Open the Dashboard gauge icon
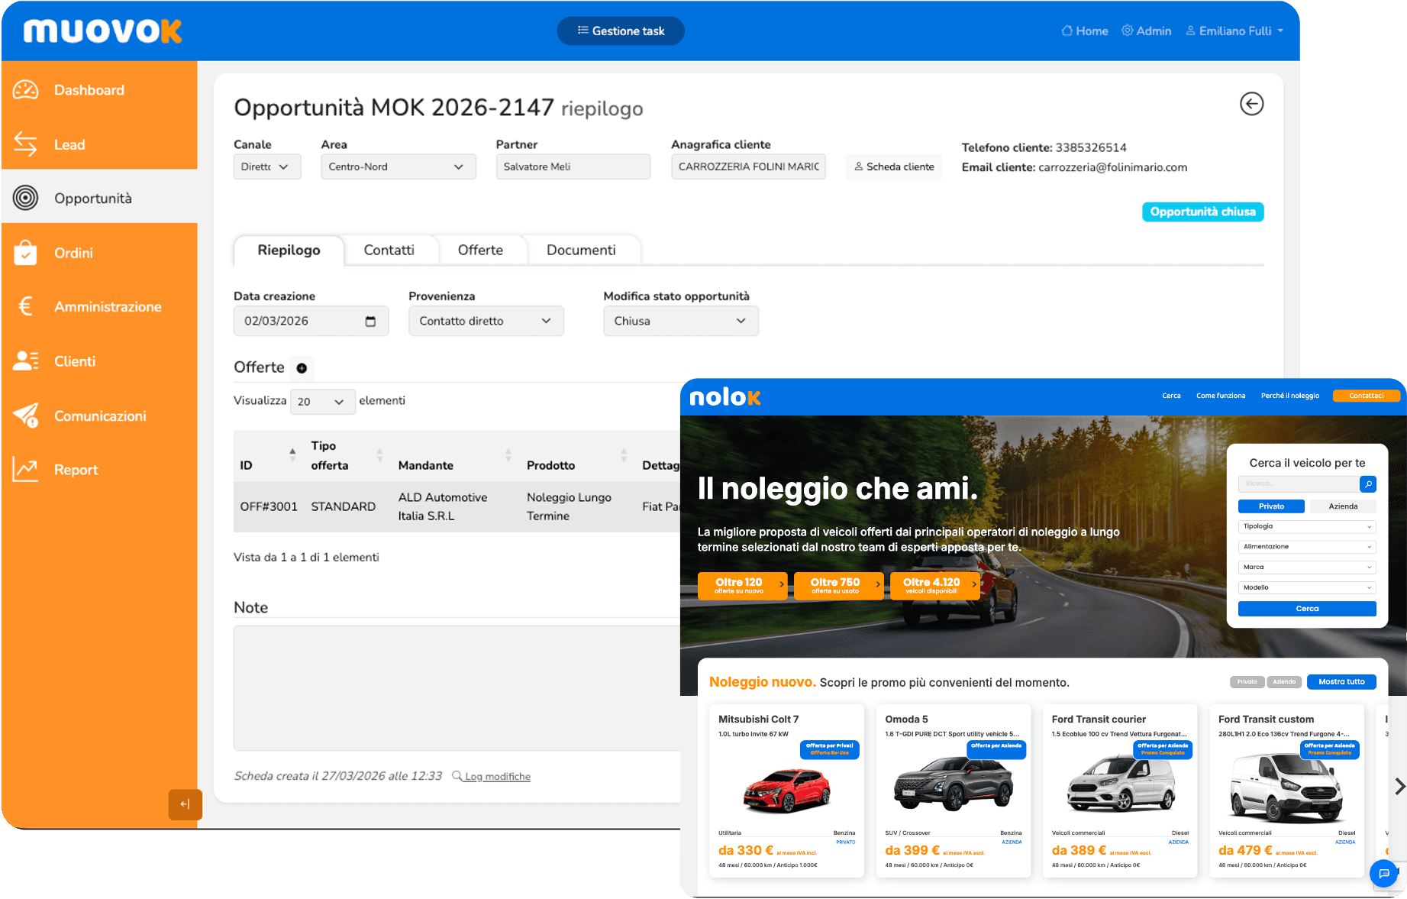The height and width of the screenshot is (899, 1407). (x=25, y=90)
